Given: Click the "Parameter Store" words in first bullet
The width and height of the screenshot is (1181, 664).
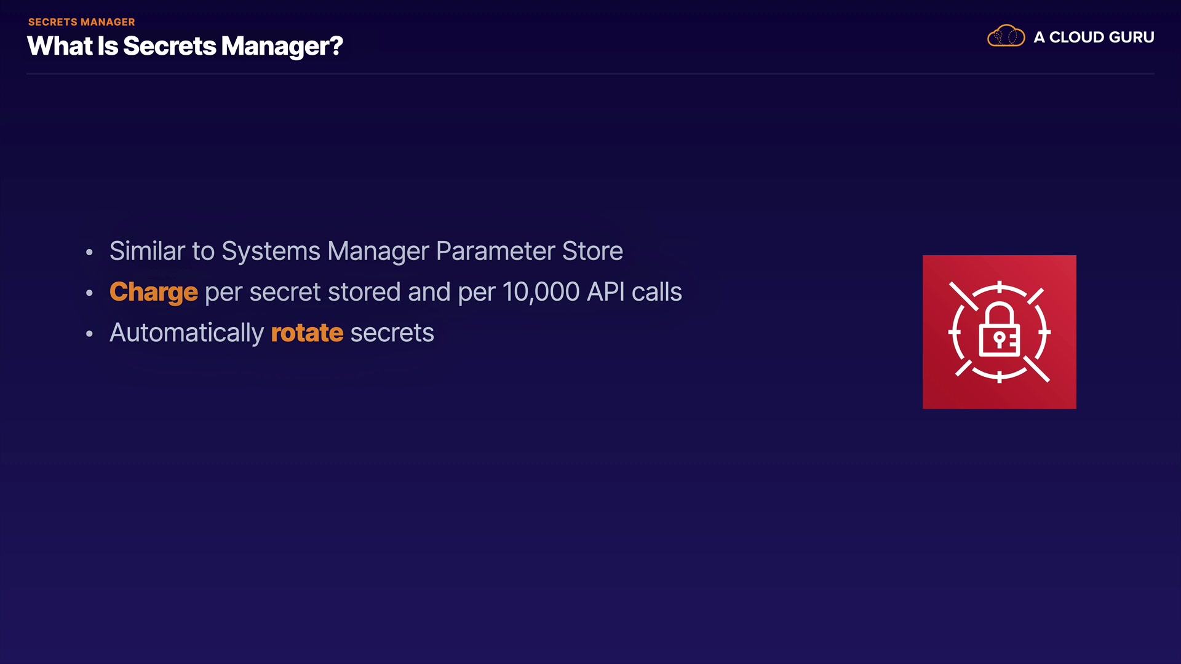Looking at the screenshot, I should 529,251.
